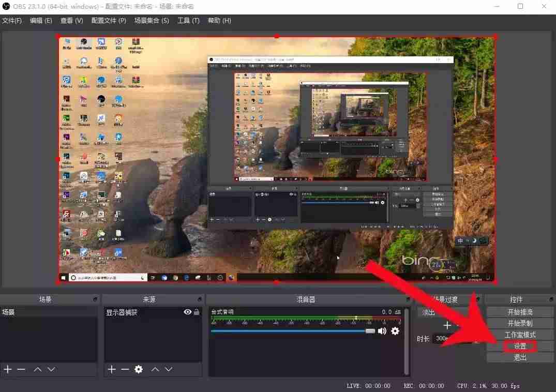This screenshot has width=556, height=392.
Task: Open 设置 from the controls panel
Action: [x=520, y=346]
